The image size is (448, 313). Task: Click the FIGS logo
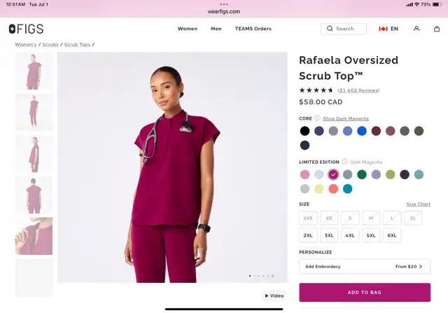pyautogui.click(x=27, y=29)
